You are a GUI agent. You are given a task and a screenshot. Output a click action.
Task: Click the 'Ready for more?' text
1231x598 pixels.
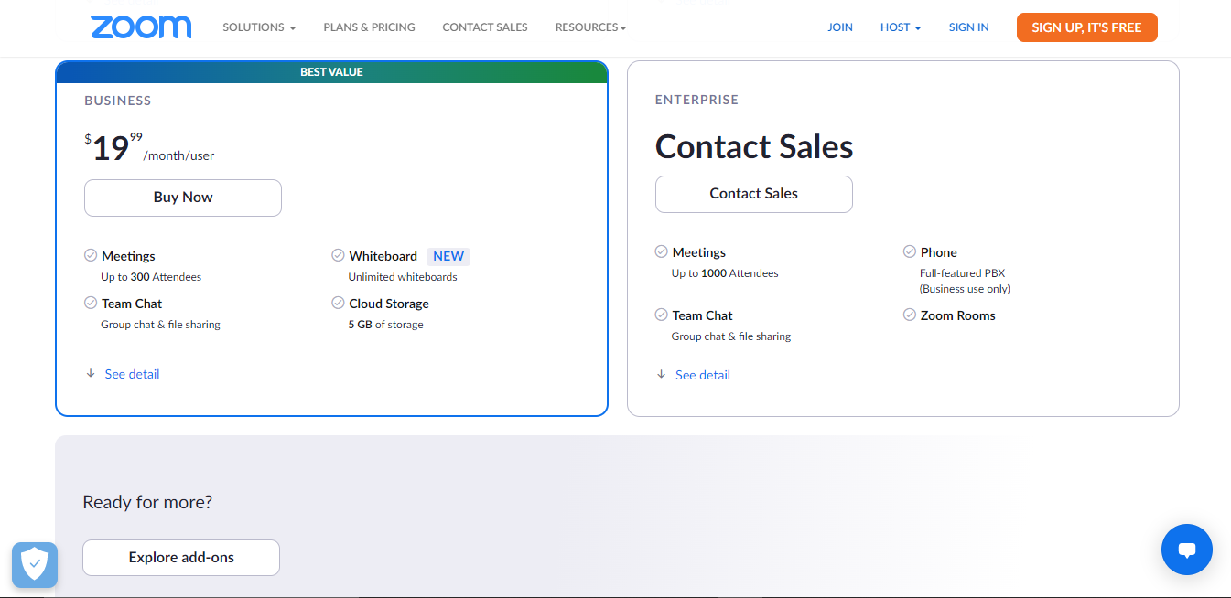(147, 502)
